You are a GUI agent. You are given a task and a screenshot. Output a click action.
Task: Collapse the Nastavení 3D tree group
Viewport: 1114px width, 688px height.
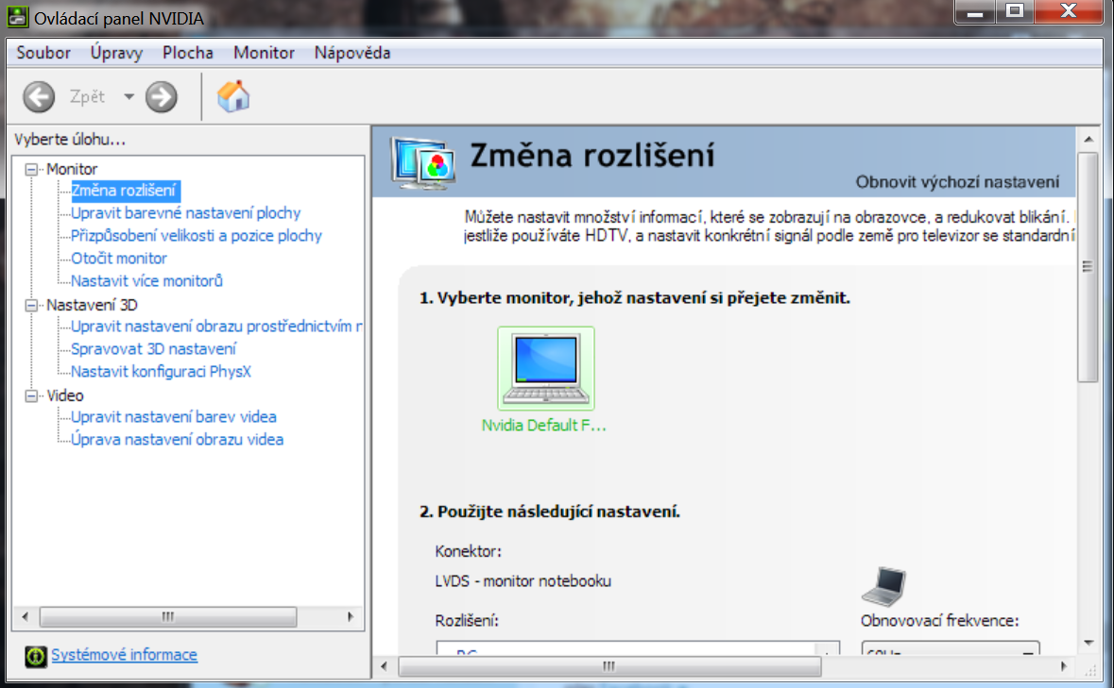pos(31,305)
